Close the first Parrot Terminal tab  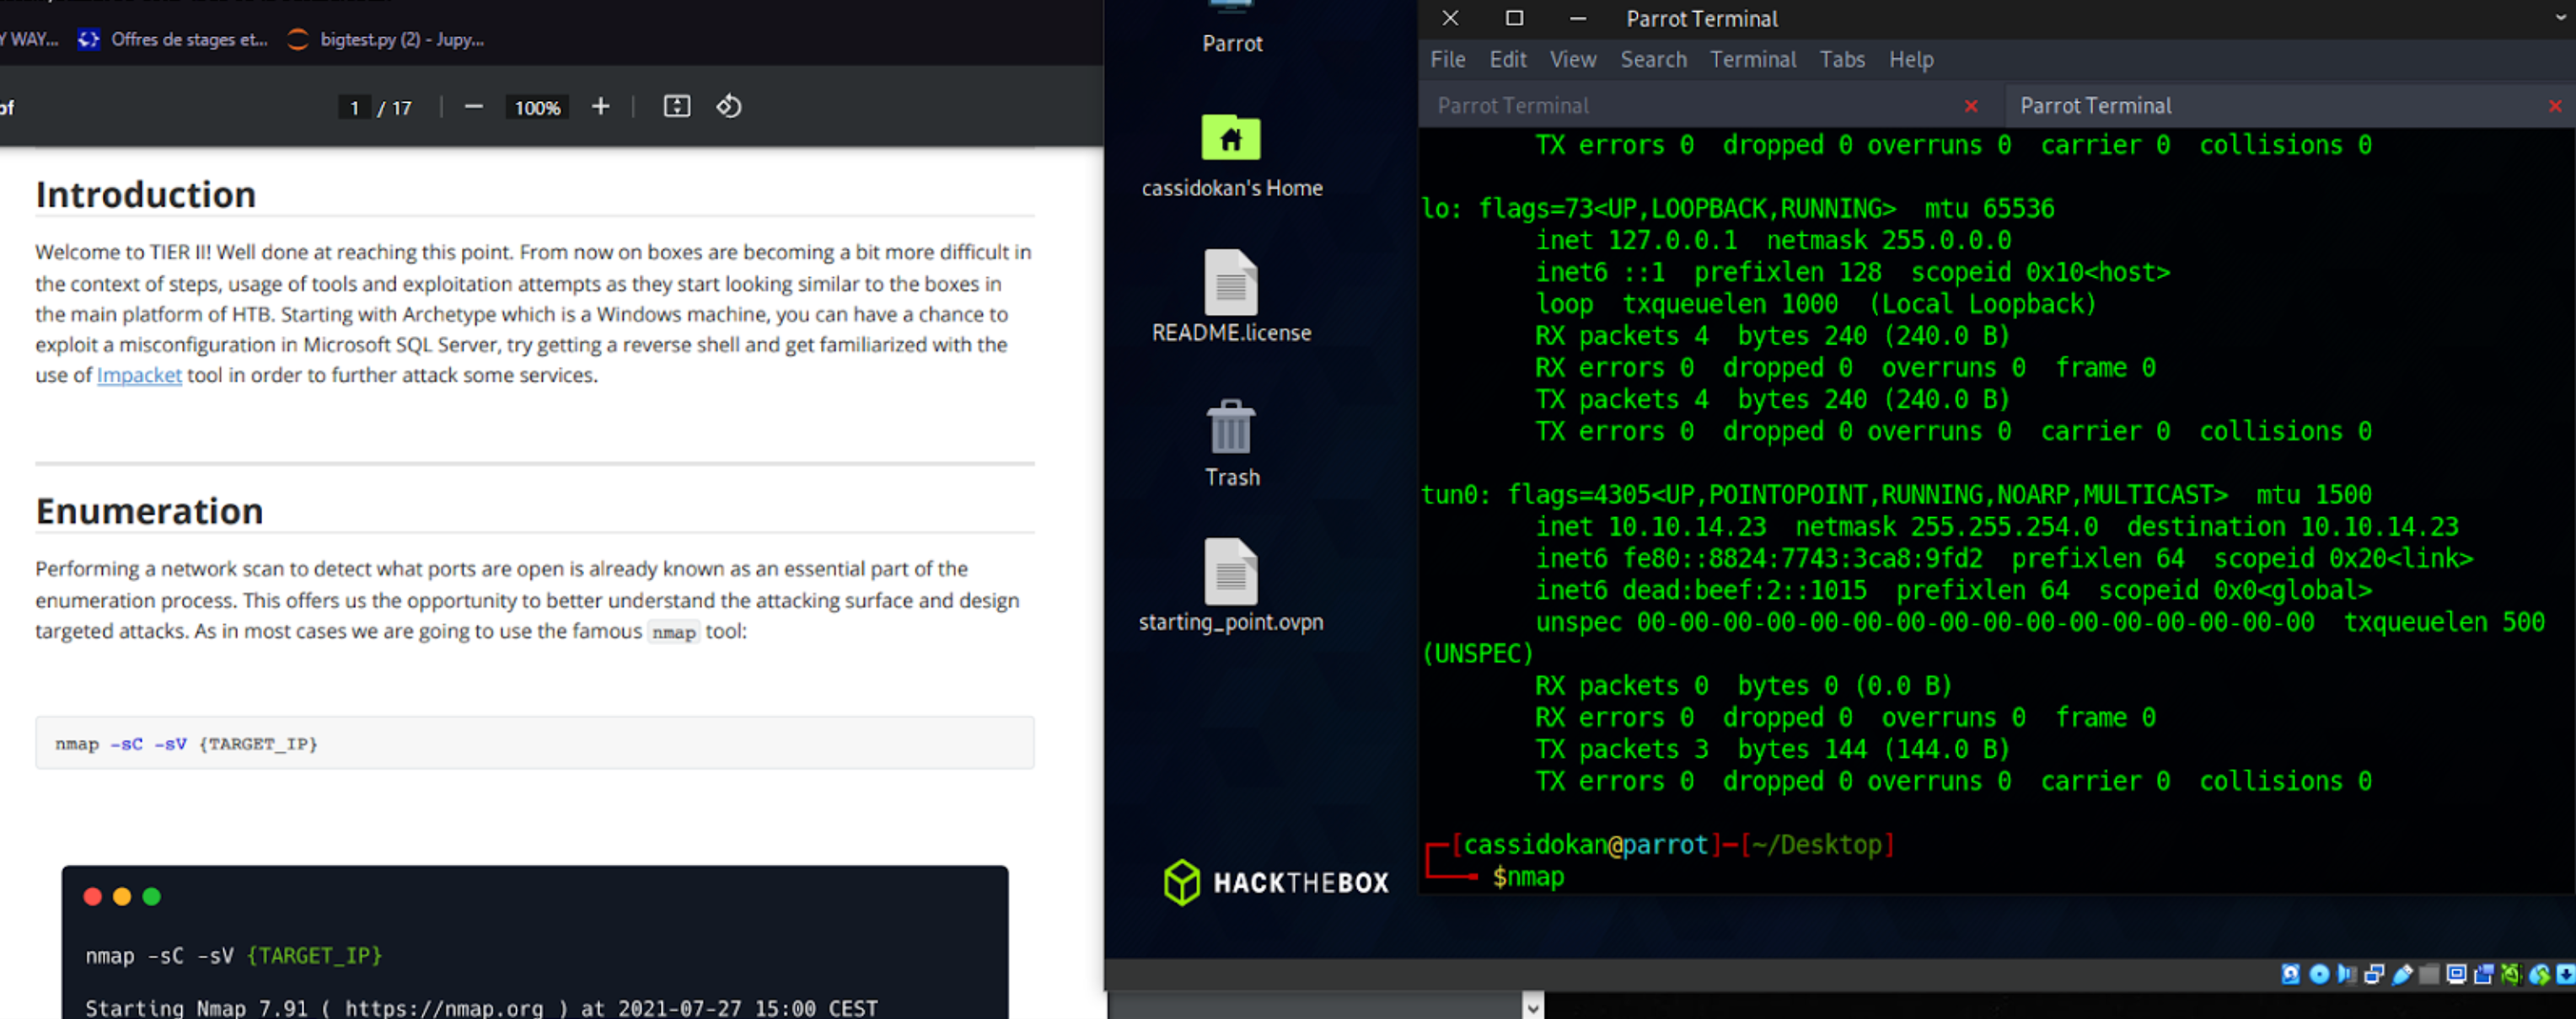tap(1971, 106)
